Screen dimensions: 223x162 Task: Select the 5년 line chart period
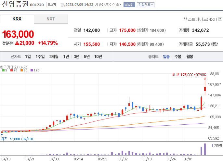click(x=87, y=56)
